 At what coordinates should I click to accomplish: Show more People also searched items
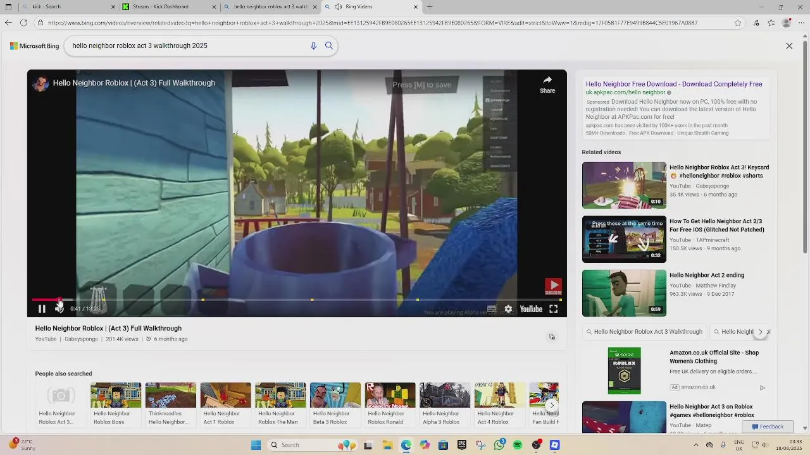pyautogui.click(x=552, y=405)
